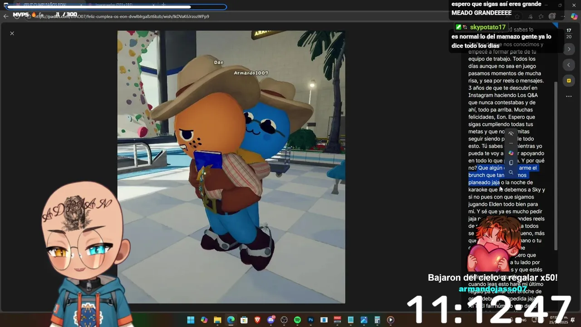Open Windows Start menu
Viewport: 581px width, 327px height.
[191, 320]
